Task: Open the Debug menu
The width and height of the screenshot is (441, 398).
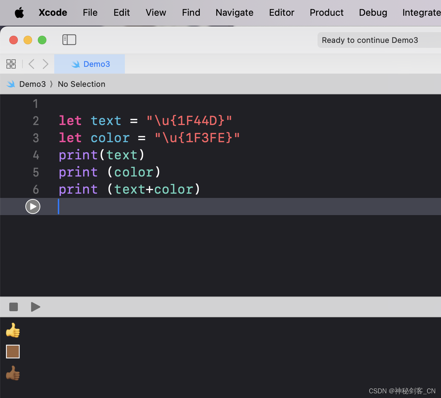Action: 373,13
